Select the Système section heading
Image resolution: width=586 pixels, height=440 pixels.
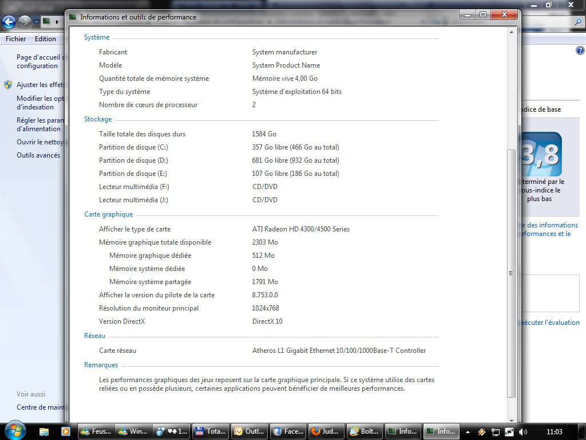[x=97, y=37]
